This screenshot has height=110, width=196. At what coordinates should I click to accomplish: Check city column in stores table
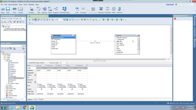[x=116, y=47]
